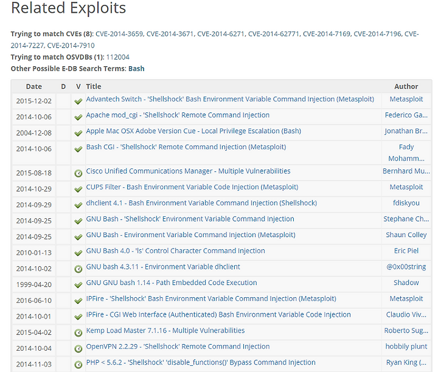438x372 pixels.
Task: Click verified checkmark for IPFire CGI Web Interface
Action: coord(78,317)
